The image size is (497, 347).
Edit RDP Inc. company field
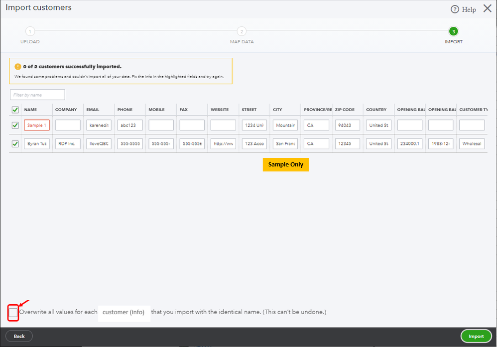click(x=68, y=143)
